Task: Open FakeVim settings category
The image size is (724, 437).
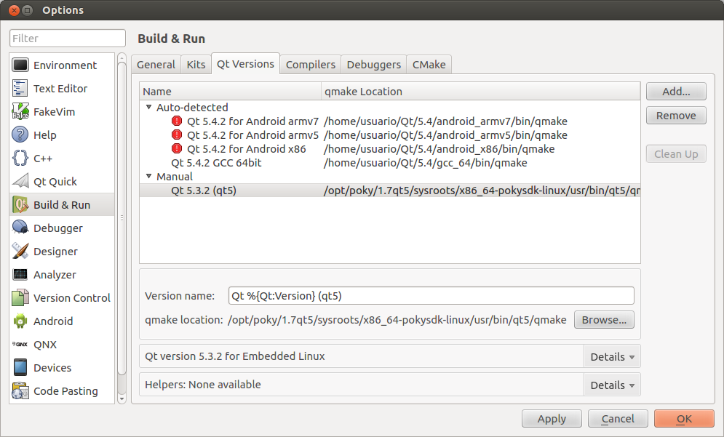Action: pos(53,112)
